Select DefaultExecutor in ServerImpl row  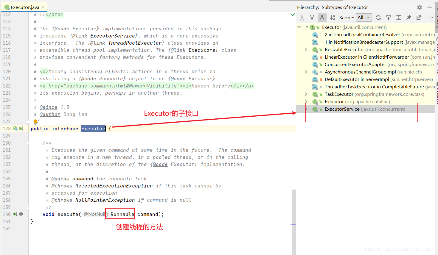tap(366, 79)
